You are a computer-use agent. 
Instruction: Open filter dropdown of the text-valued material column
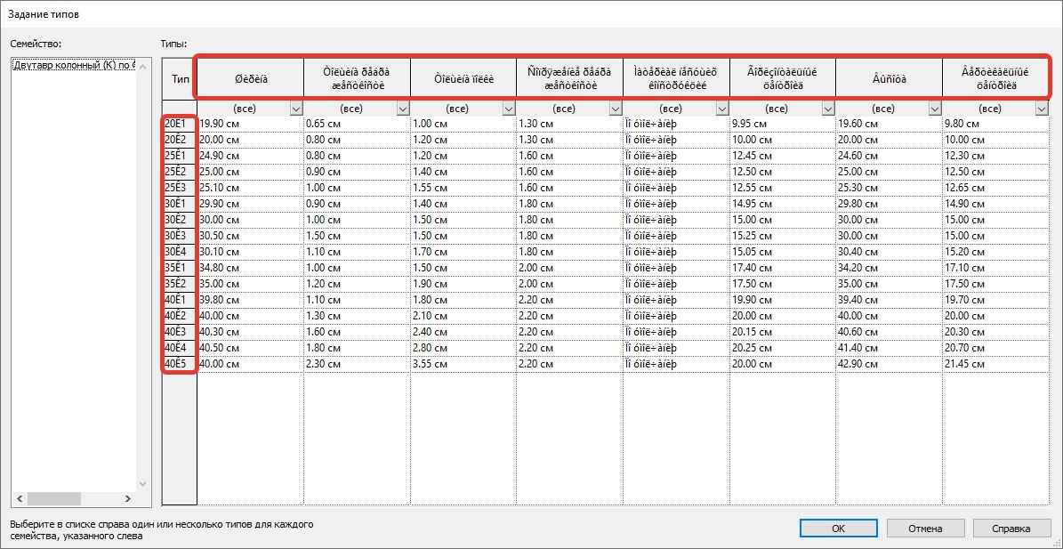tap(722, 109)
